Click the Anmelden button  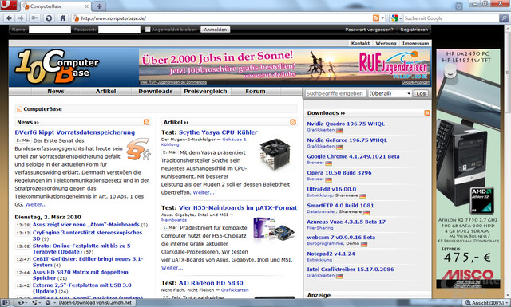click(x=215, y=30)
